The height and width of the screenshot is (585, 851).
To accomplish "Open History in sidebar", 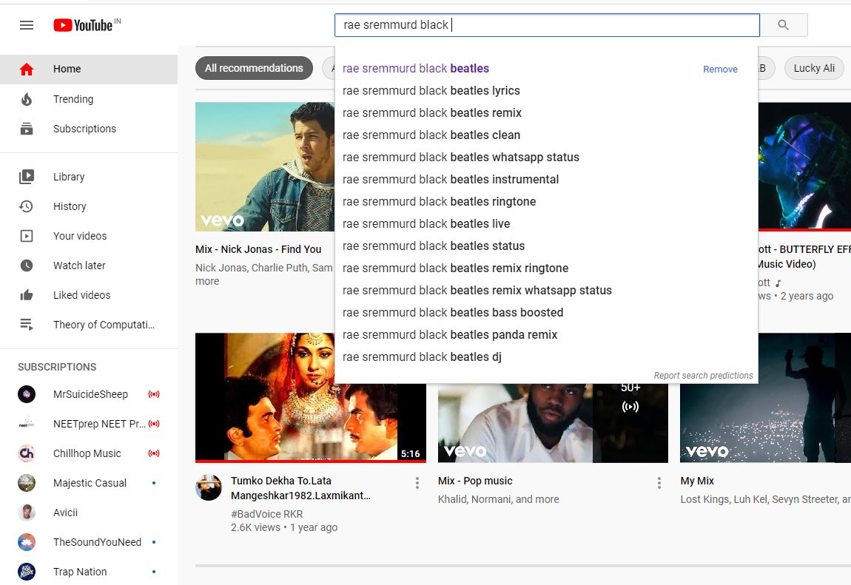I will tap(89, 206).
